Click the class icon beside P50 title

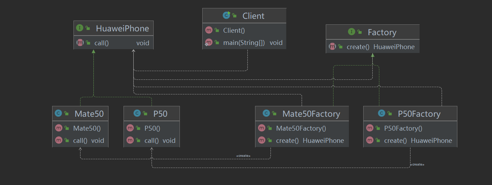coord(137,113)
